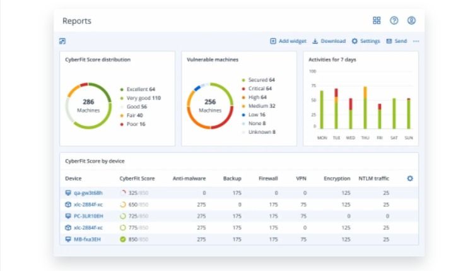Click the Send button
This screenshot has width=468, height=271.
click(396, 41)
